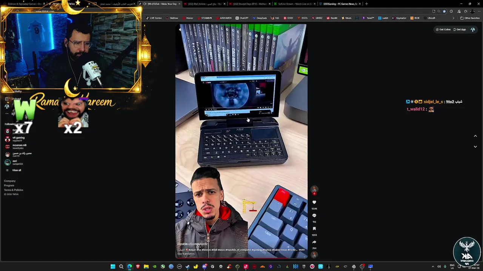Click ENG language indicator in tray

452,266
